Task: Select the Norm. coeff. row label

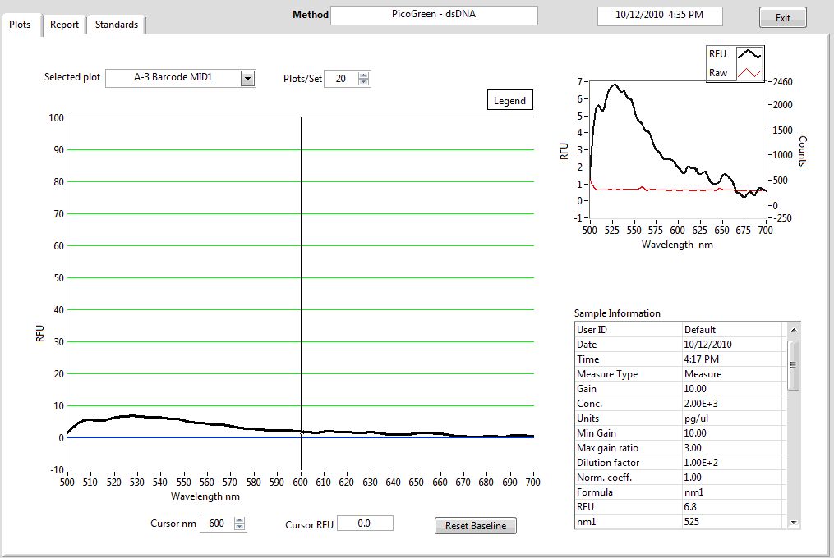Action: click(x=604, y=478)
